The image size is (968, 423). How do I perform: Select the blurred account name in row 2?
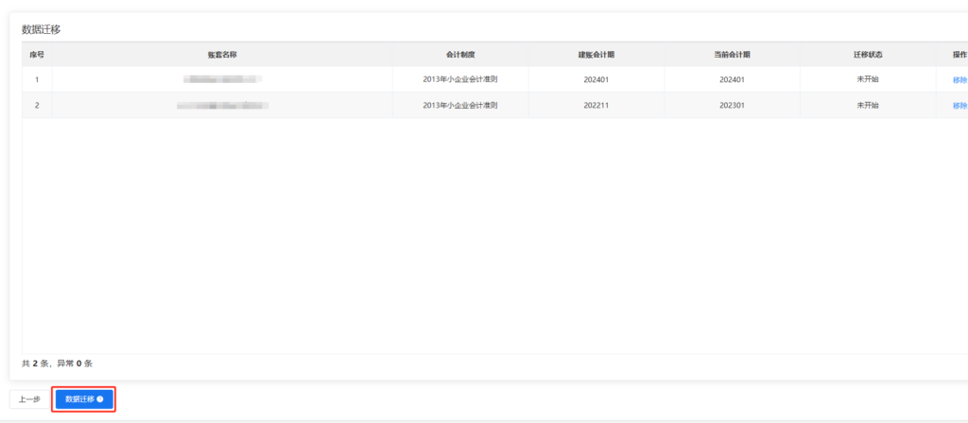pyautogui.click(x=223, y=106)
